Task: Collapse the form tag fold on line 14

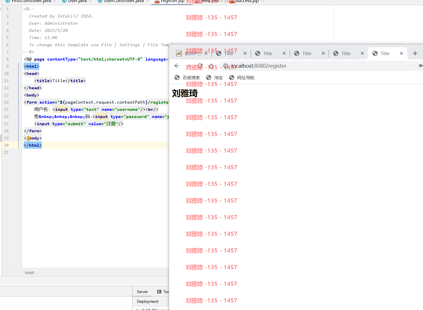Action: (x=22, y=102)
